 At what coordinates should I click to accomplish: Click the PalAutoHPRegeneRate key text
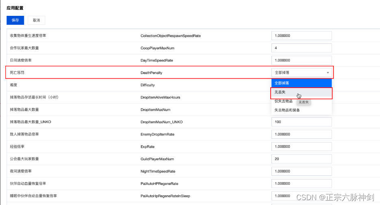tap(159, 184)
